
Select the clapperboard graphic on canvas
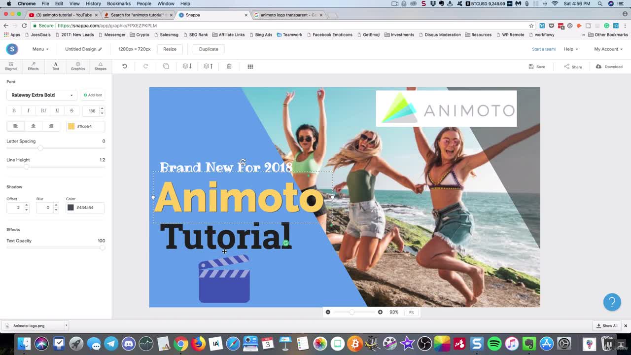(x=224, y=279)
